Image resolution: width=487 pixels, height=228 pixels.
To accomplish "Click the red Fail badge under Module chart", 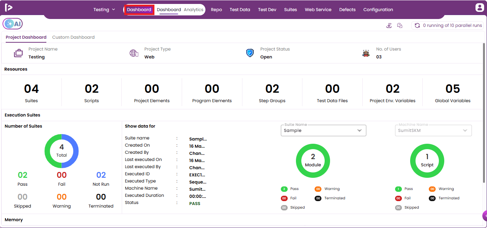I will click(x=284, y=198).
